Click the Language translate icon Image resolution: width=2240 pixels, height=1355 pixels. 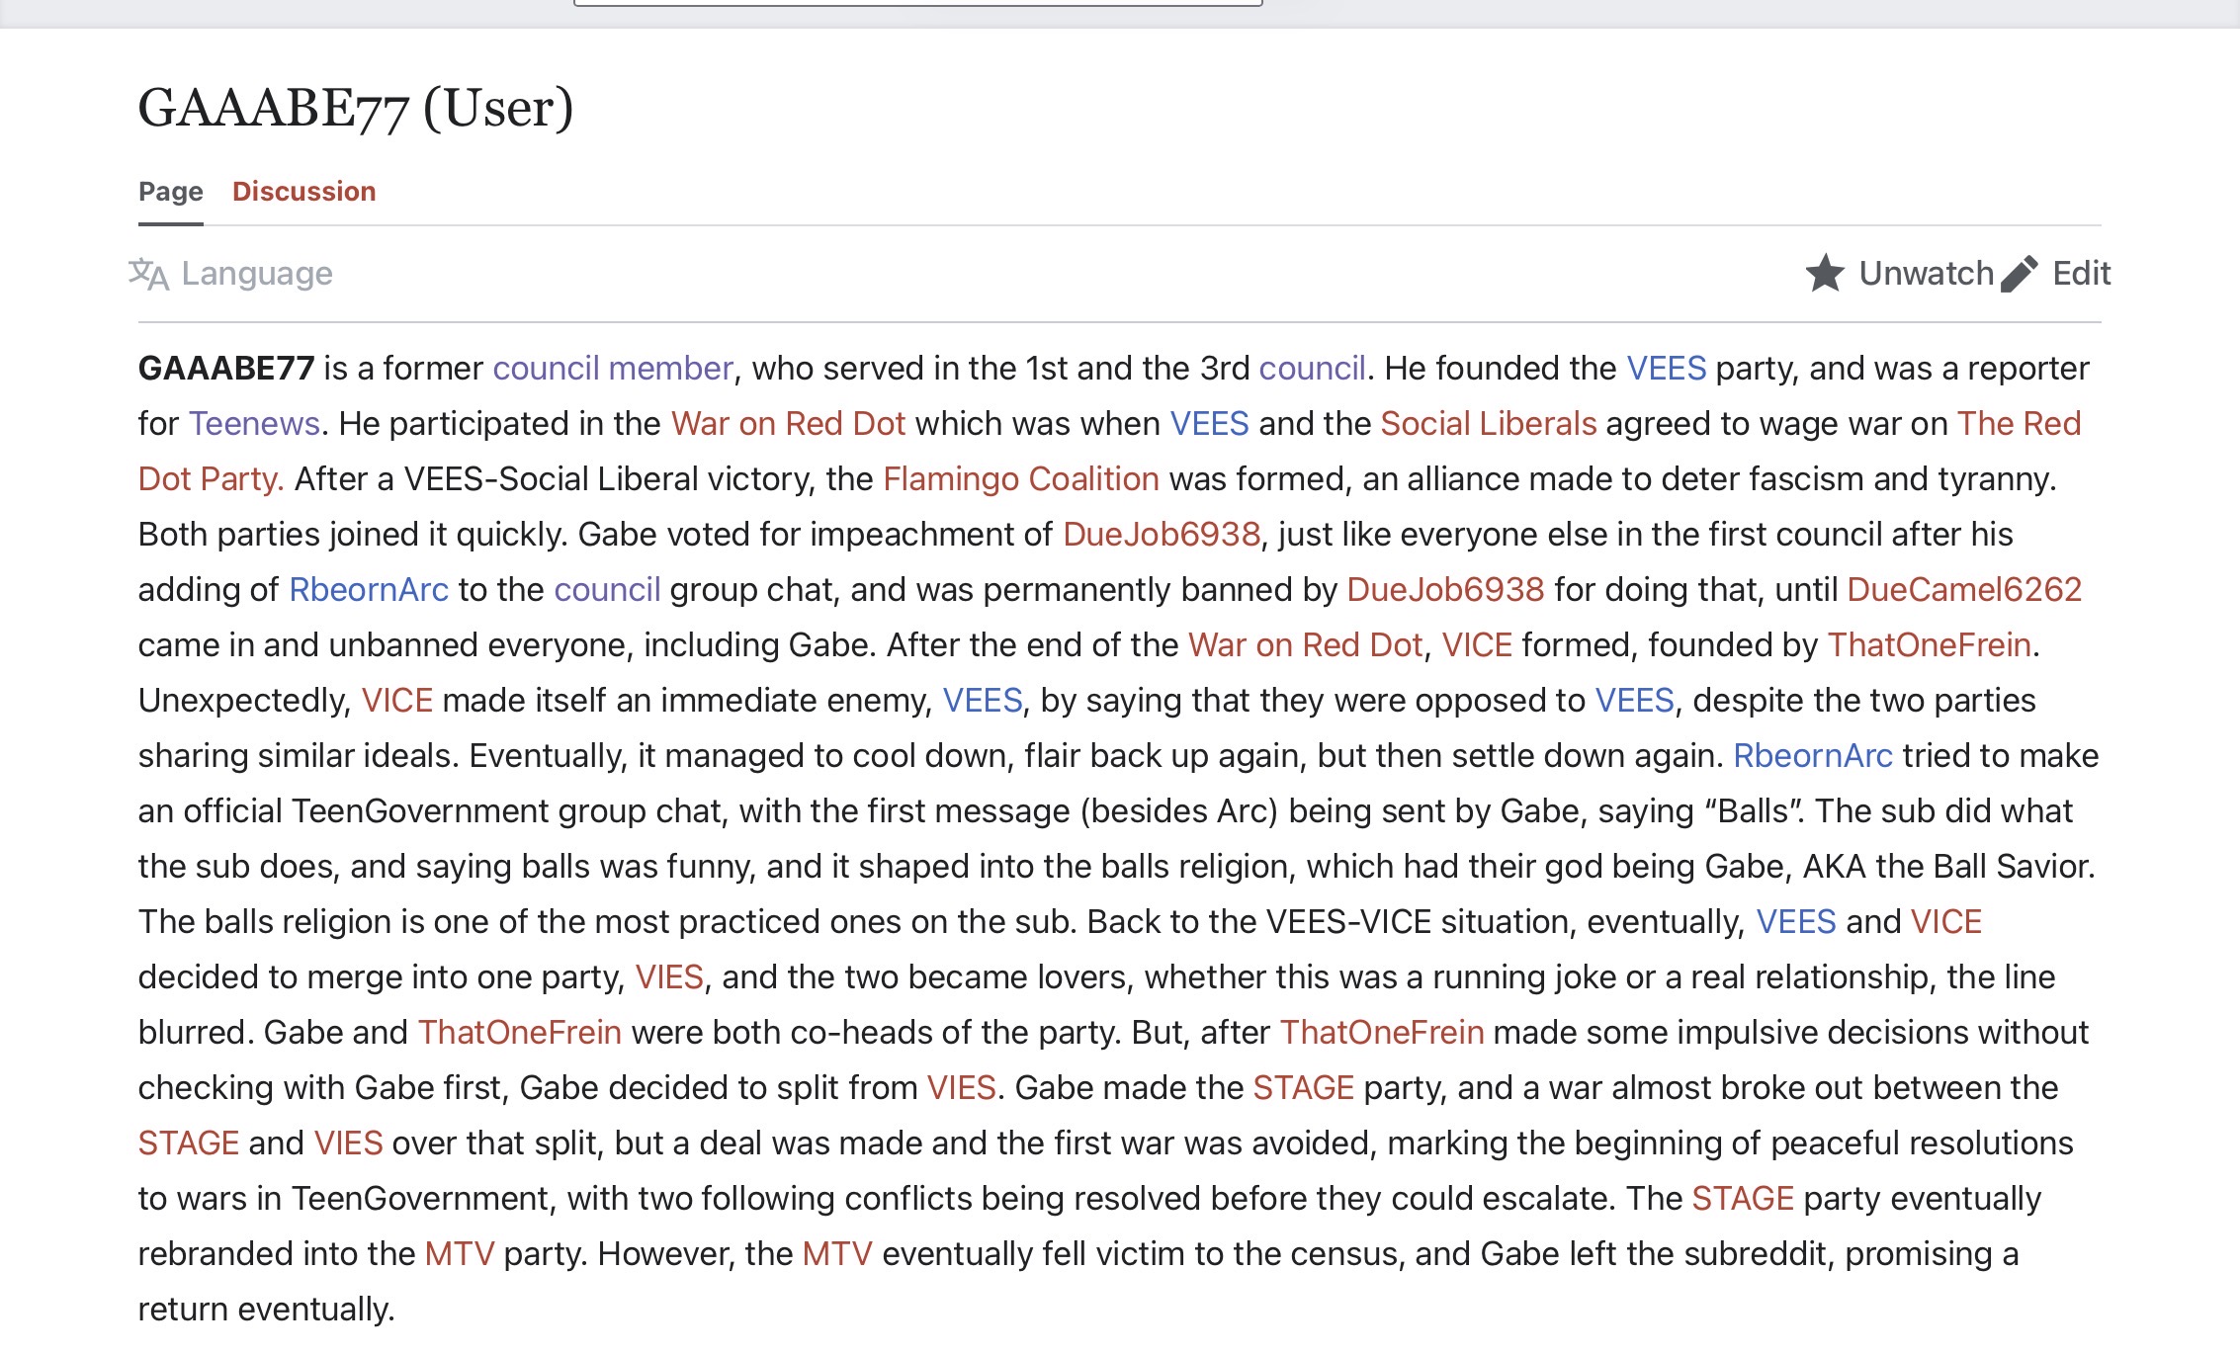148,274
